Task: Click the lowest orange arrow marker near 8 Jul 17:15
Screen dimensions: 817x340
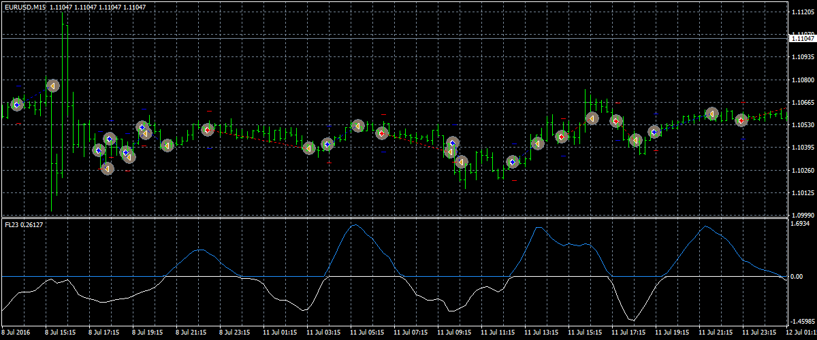Action: pos(108,168)
